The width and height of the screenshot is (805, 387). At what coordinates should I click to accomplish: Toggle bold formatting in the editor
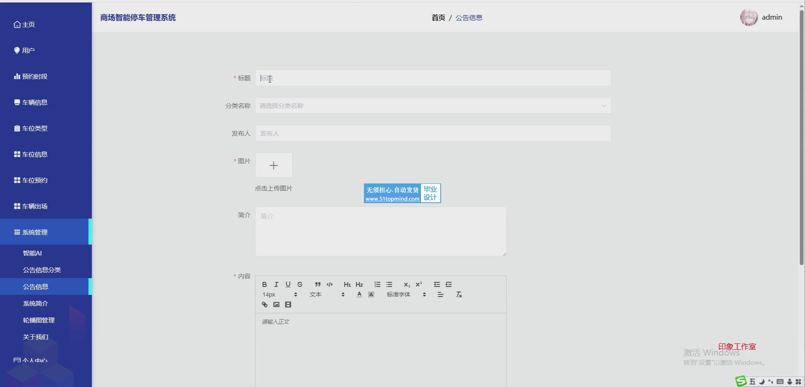point(265,284)
